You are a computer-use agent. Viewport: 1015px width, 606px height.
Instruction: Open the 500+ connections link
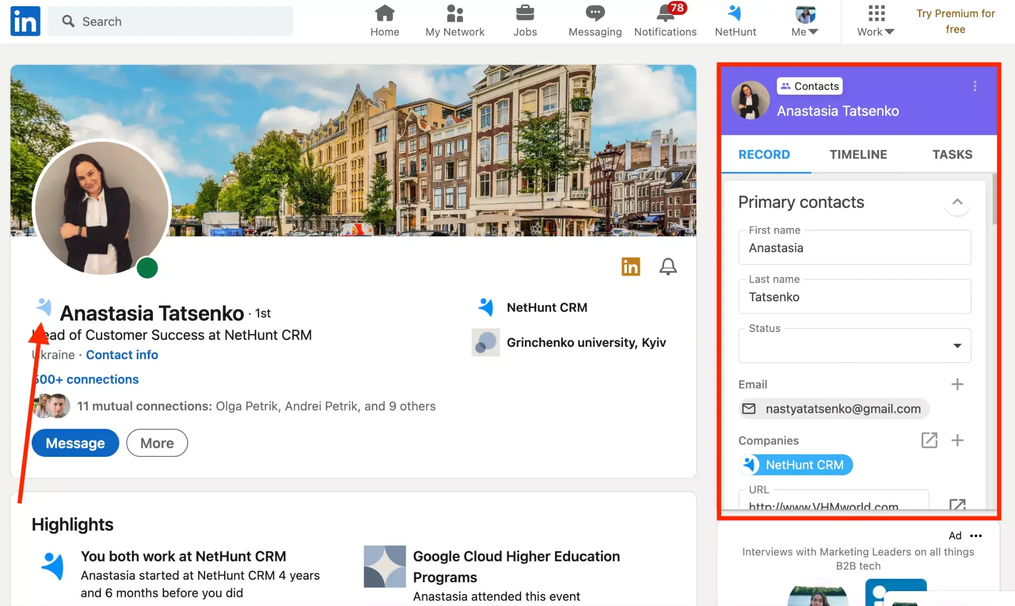[86, 380]
